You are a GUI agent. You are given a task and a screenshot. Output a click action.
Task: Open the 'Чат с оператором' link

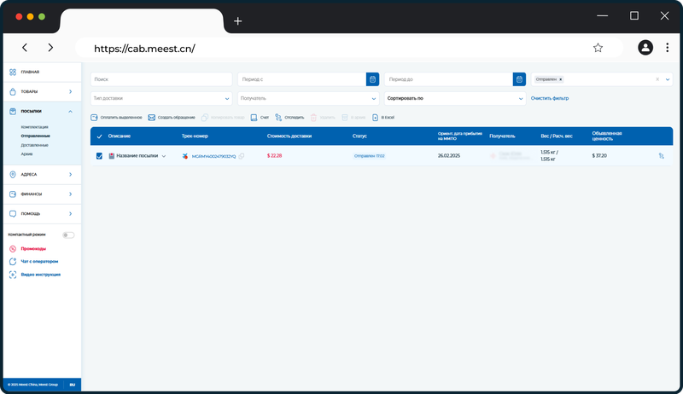[x=39, y=261]
